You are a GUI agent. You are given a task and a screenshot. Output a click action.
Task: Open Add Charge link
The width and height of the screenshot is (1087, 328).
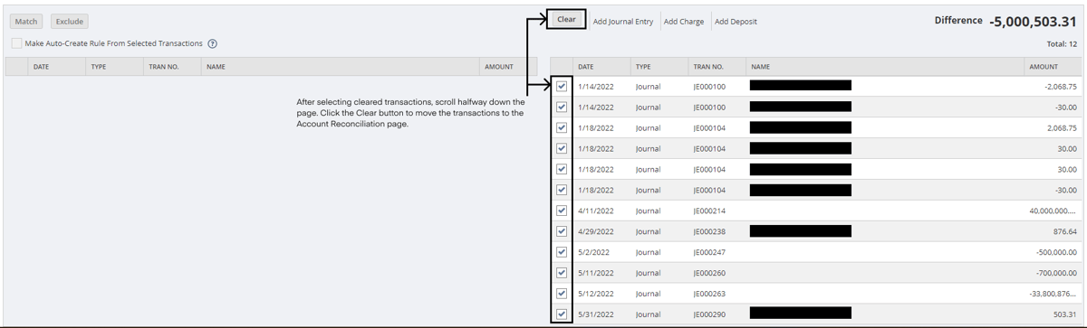click(684, 22)
